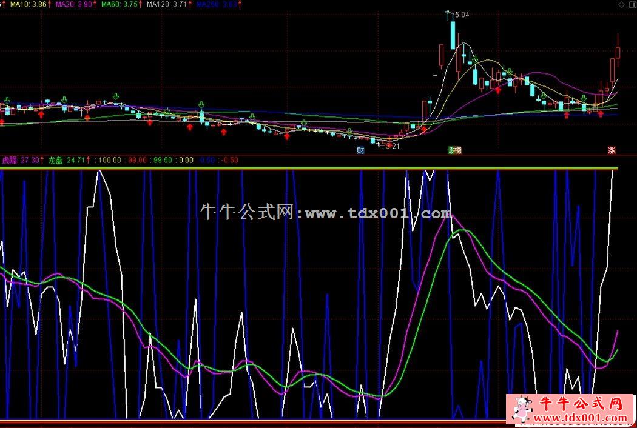The height and width of the screenshot is (428, 637).
Task: Click the 财 info marker
Action: click(360, 150)
